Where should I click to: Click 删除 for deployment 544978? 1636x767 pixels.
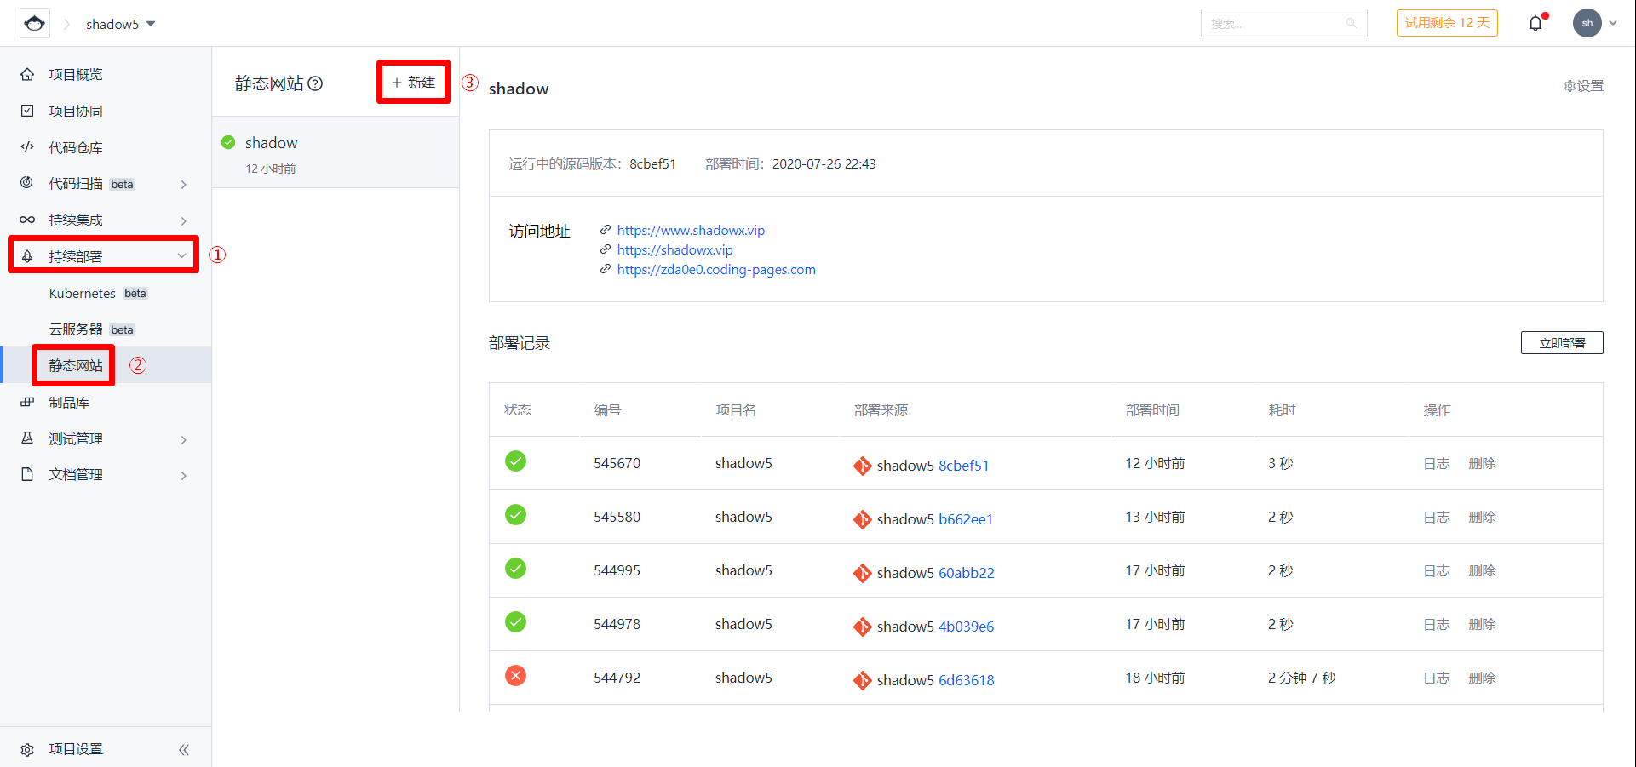(x=1483, y=624)
